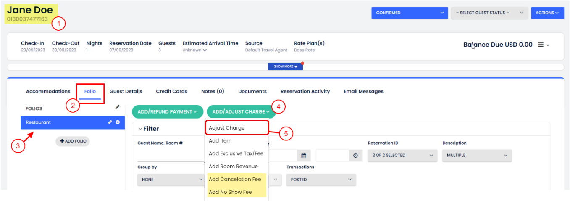Open the Estimated Arrival Time Unknown dropdown

(194, 50)
